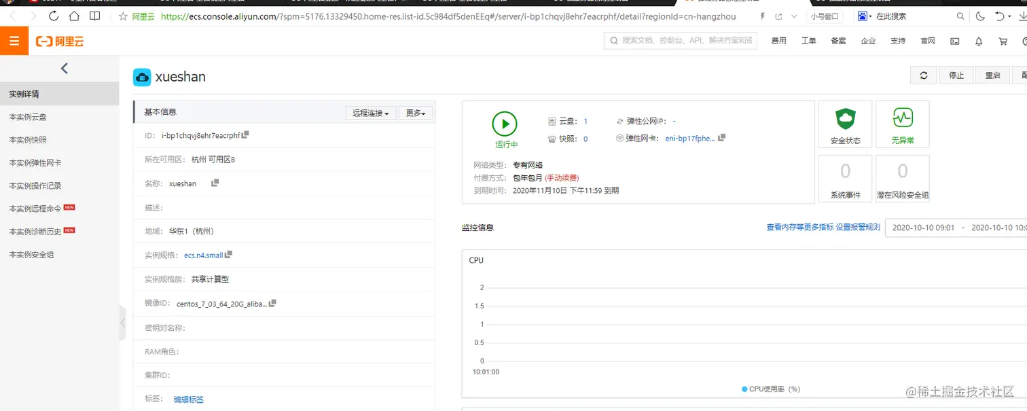Open notifications bell in console header
Image resolution: width=1027 pixels, height=411 pixels.
pos(979,41)
